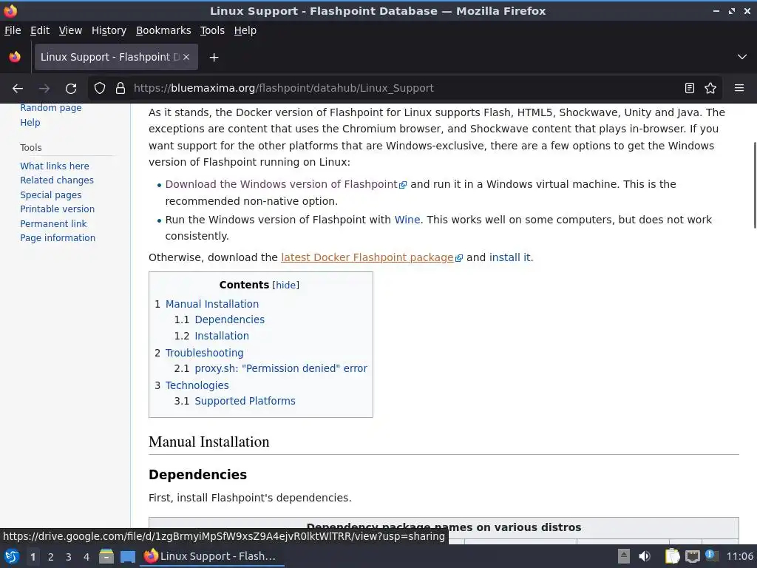Open the View menu
This screenshot has width=757, height=568.
coord(70,30)
